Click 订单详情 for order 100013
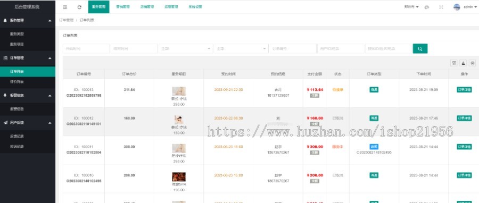This screenshot has height=203, width=479. click(464, 90)
